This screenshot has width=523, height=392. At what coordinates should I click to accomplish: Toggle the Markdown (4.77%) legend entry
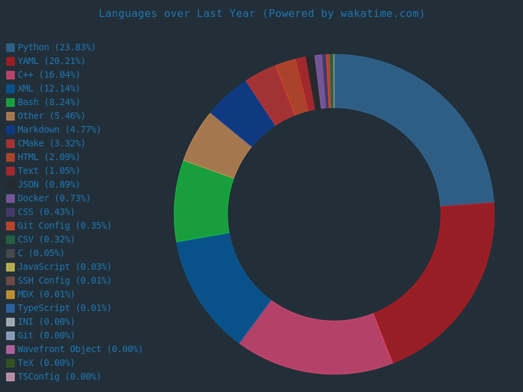[59, 130]
